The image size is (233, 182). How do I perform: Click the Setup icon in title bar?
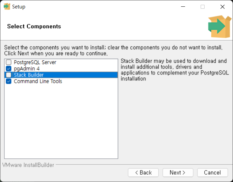tap(7, 7)
